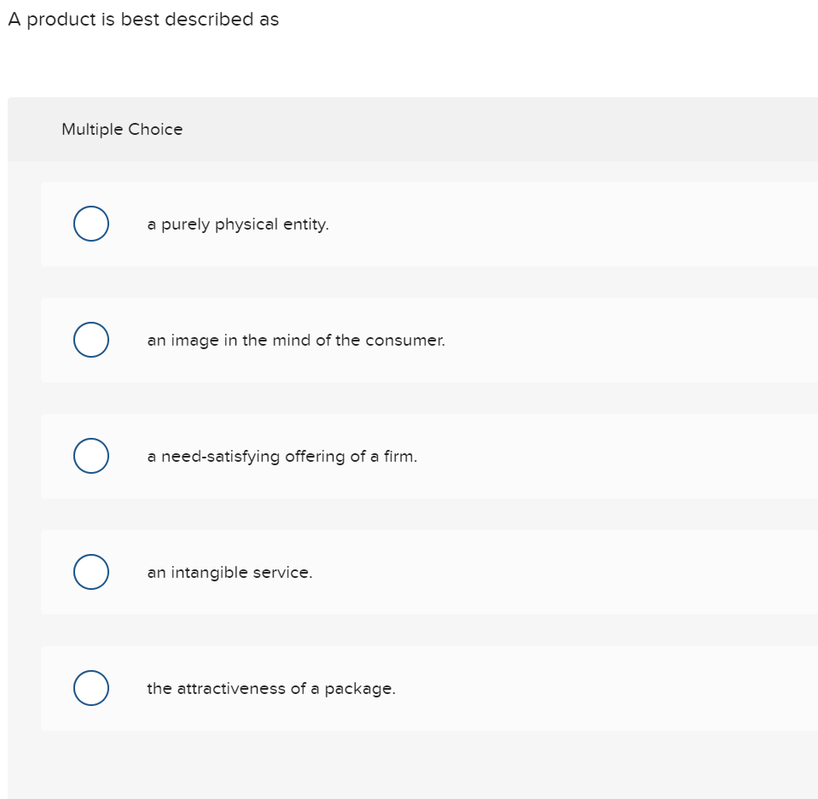Select the radio button for "the attractiveness of a package"
Viewport: 818px width, 799px height.
click(90, 687)
